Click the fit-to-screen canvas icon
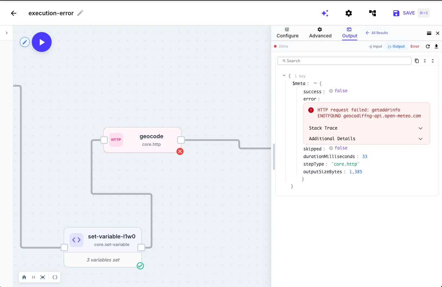The width and height of the screenshot is (442, 287). 43,277
